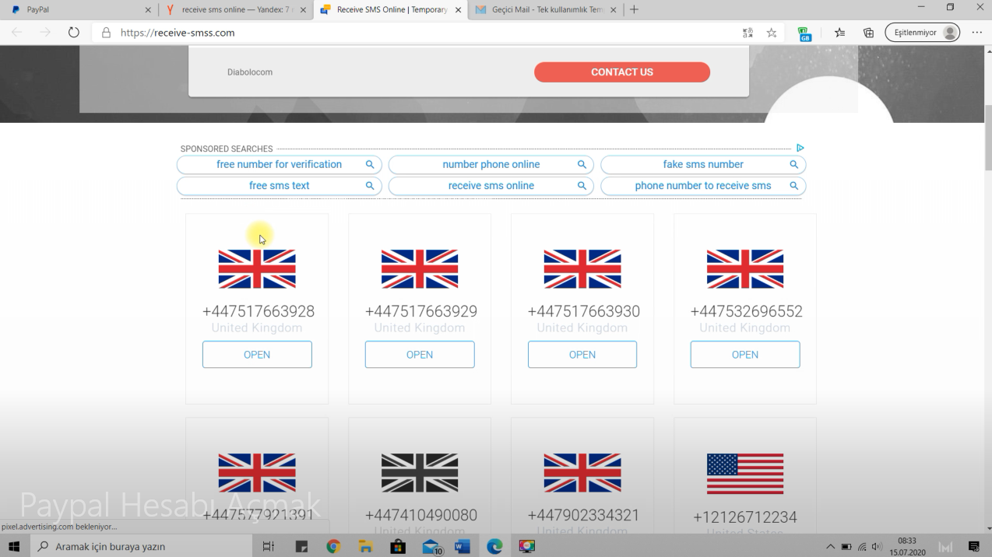The height and width of the screenshot is (557, 992).
Task: Switch to the Geçici Mail tab
Action: (546, 10)
